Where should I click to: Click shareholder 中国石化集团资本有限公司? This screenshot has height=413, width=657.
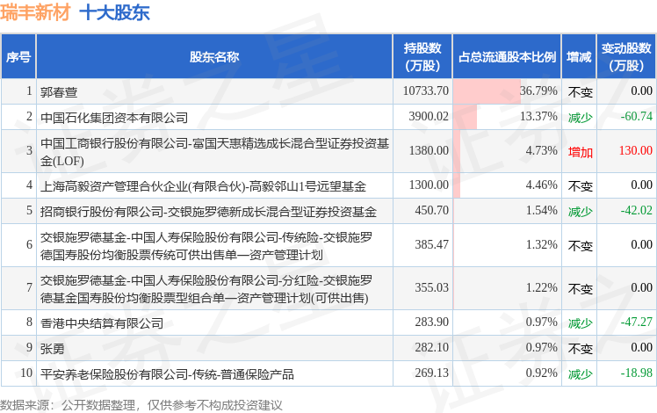[x=114, y=118]
